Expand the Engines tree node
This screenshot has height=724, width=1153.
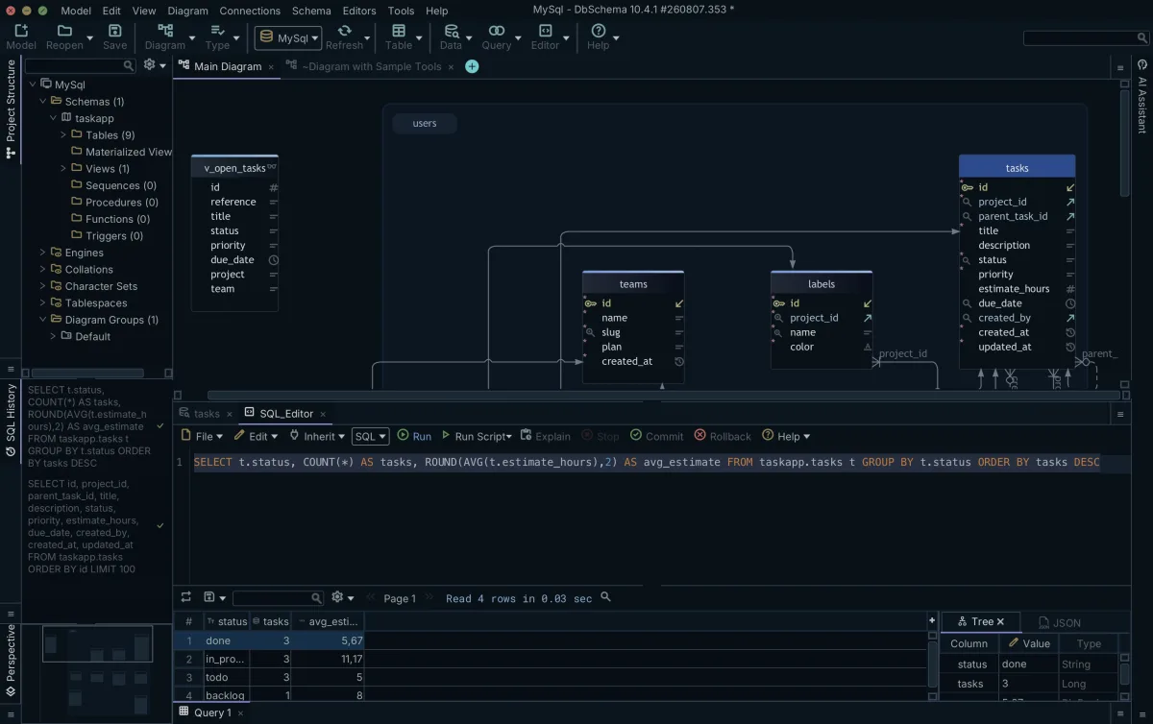coord(43,253)
